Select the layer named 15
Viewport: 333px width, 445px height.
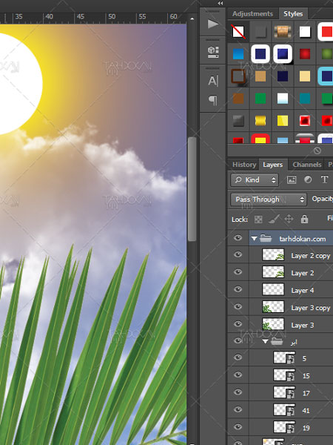(306, 376)
